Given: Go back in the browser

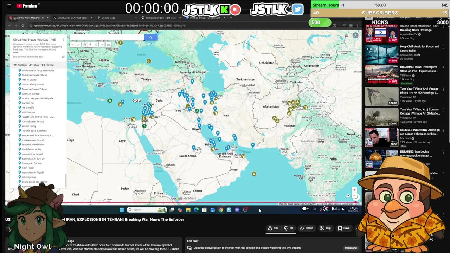Looking at the screenshot, I should click(9, 25).
